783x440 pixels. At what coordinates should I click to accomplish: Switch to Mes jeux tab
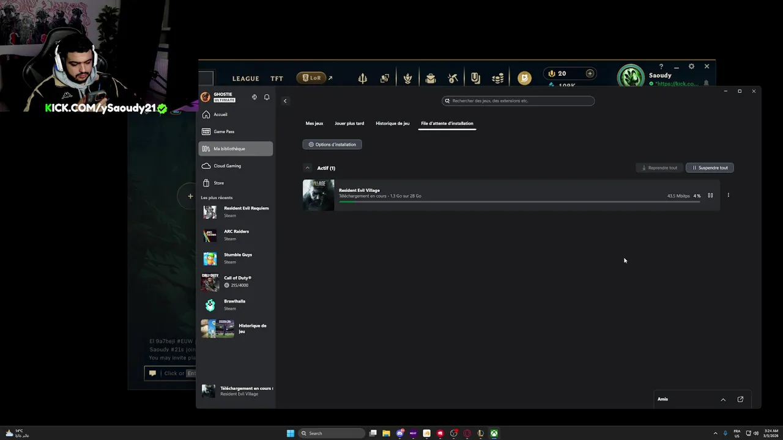(314, 123)
